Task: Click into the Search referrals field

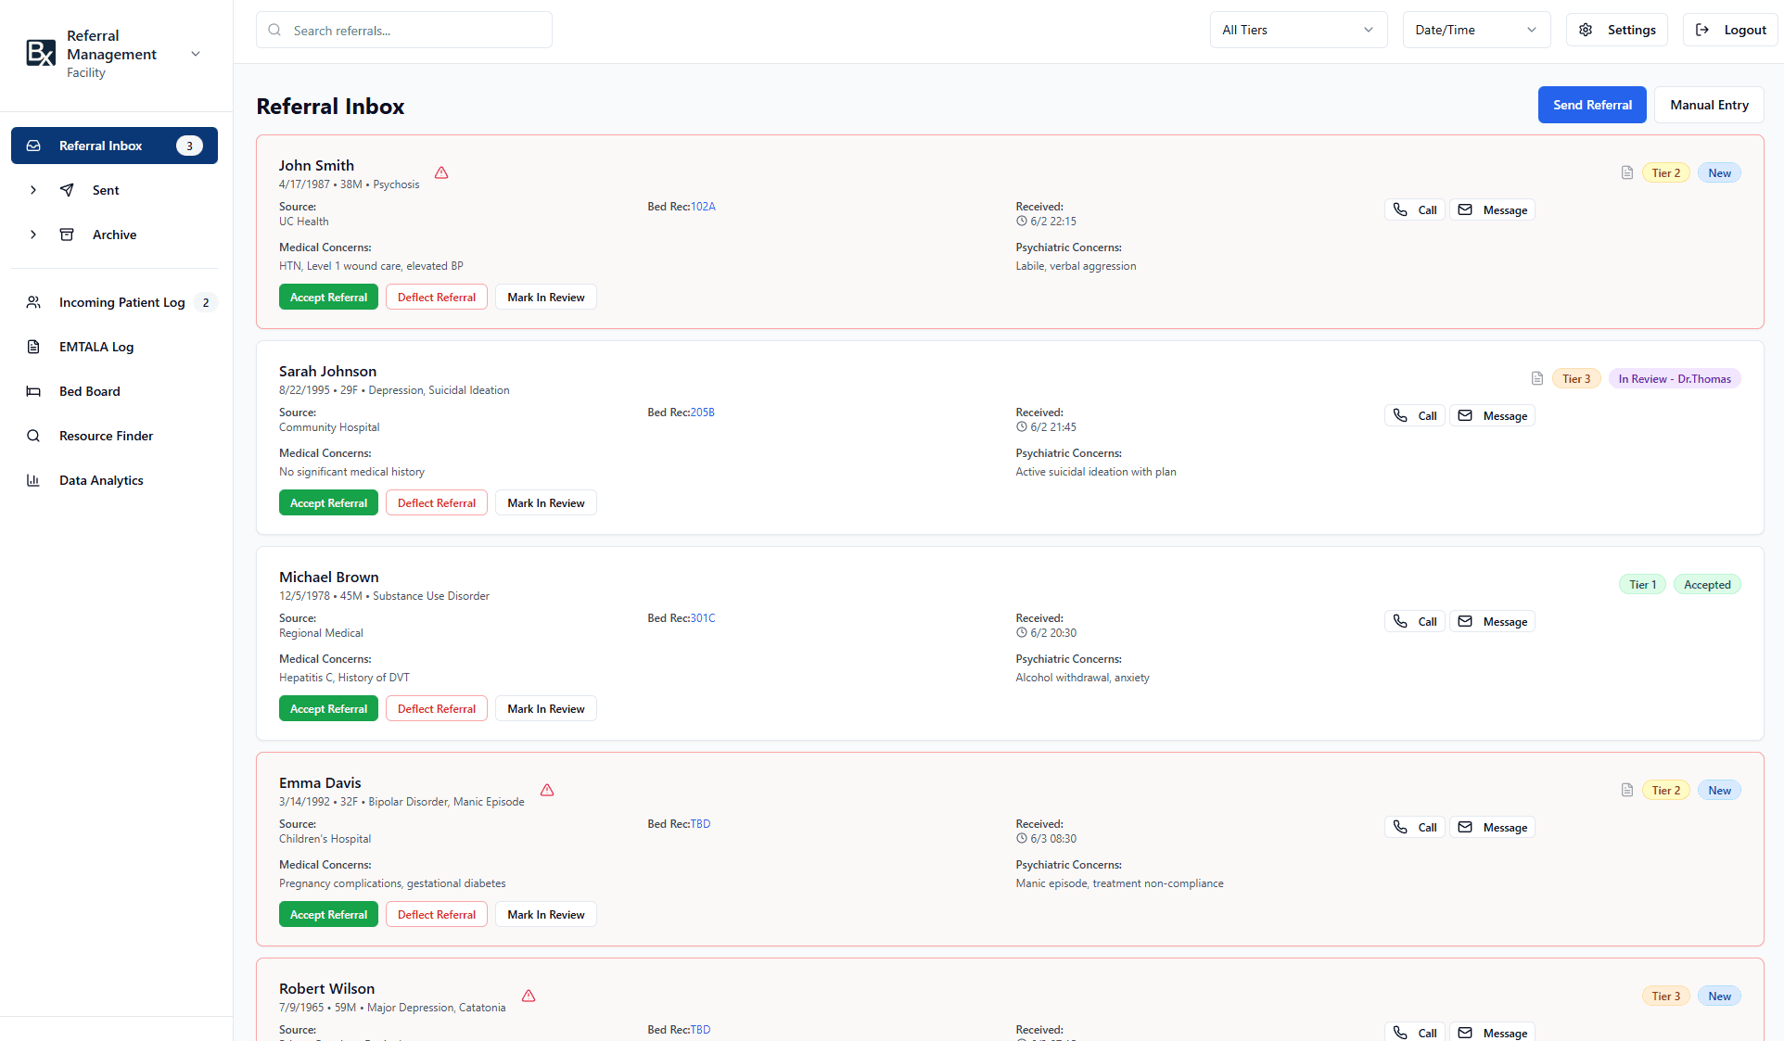Action: tap(417, 31)
